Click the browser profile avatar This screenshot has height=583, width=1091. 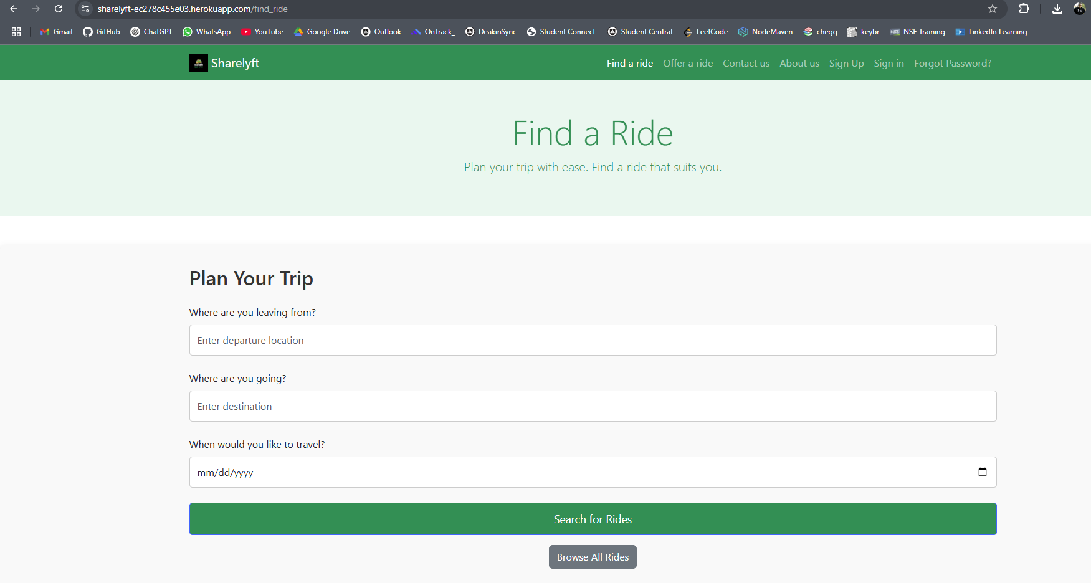tap(1080, 9)
